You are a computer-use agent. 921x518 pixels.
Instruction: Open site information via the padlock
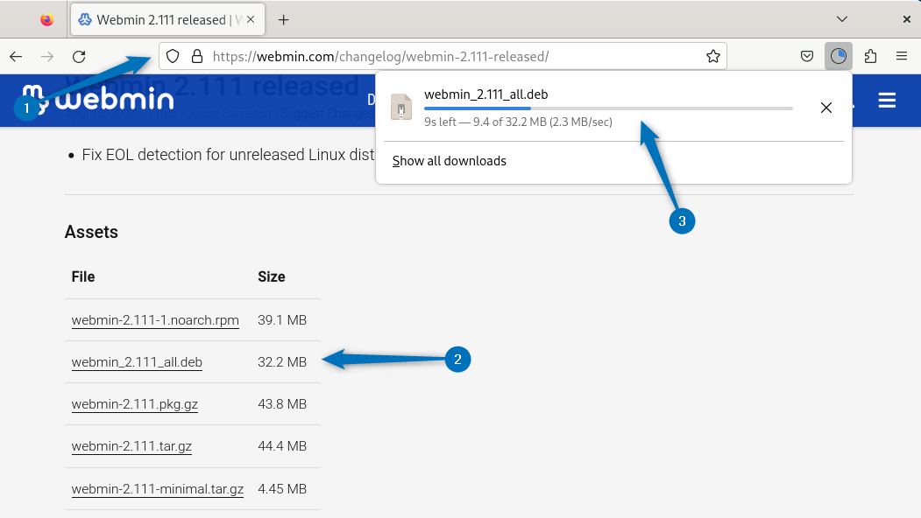click(x=195, y=55)
